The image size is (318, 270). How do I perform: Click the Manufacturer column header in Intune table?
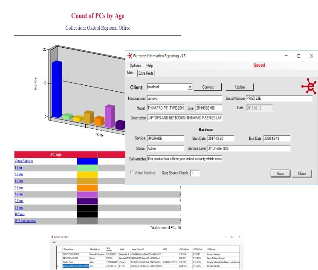[x=97, y=249]
